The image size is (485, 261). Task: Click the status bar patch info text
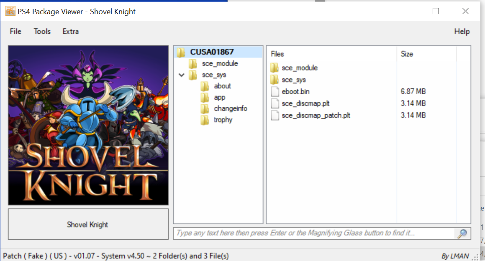115,256
